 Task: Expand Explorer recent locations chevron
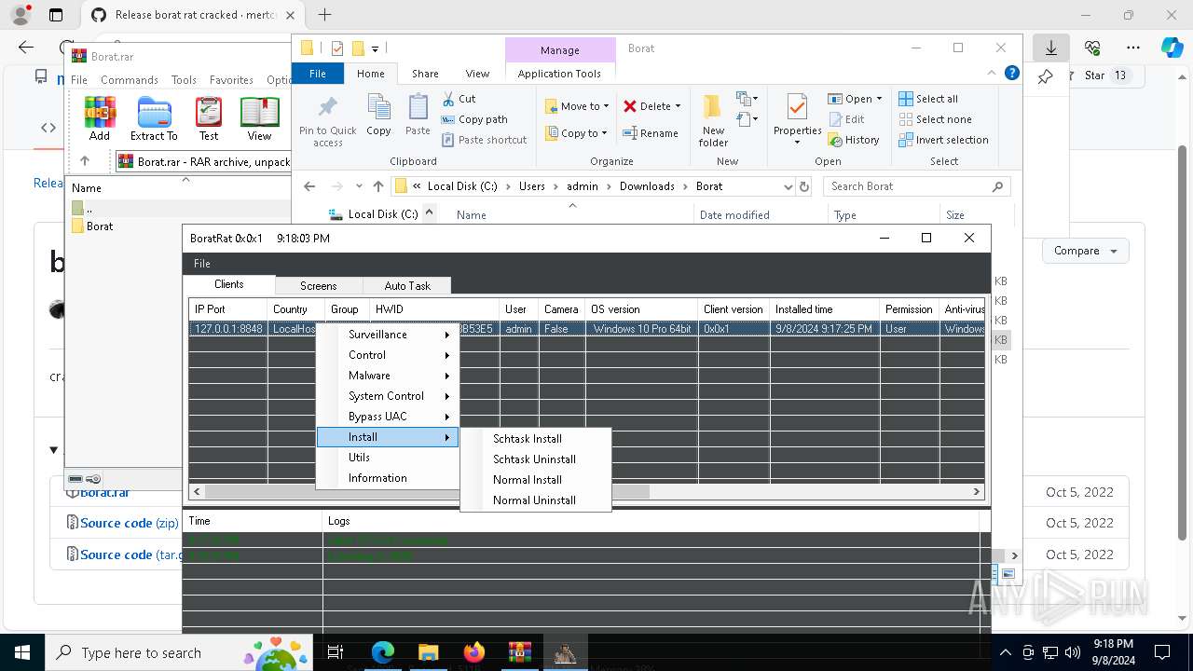[x=359, y=186]
